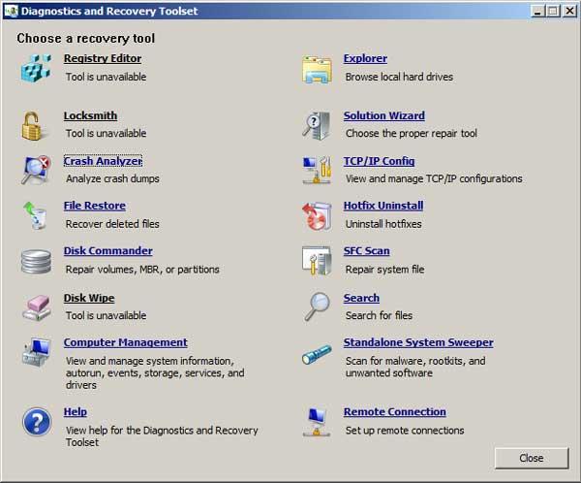Launch Crash Analyzer link
This screenshot has height=483, width=581.
pos(103,161)
